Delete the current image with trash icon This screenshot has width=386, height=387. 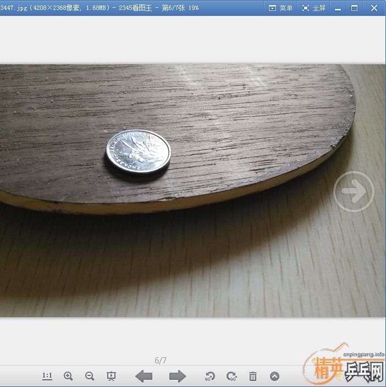pos(253,376)
